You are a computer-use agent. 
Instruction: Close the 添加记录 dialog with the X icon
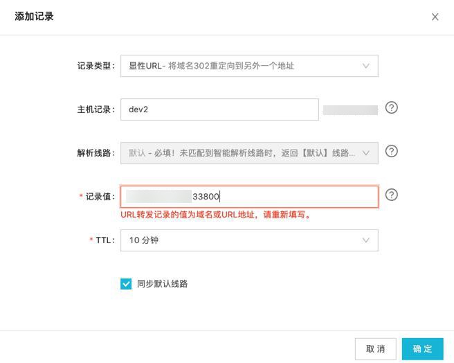tap(435, 17)
